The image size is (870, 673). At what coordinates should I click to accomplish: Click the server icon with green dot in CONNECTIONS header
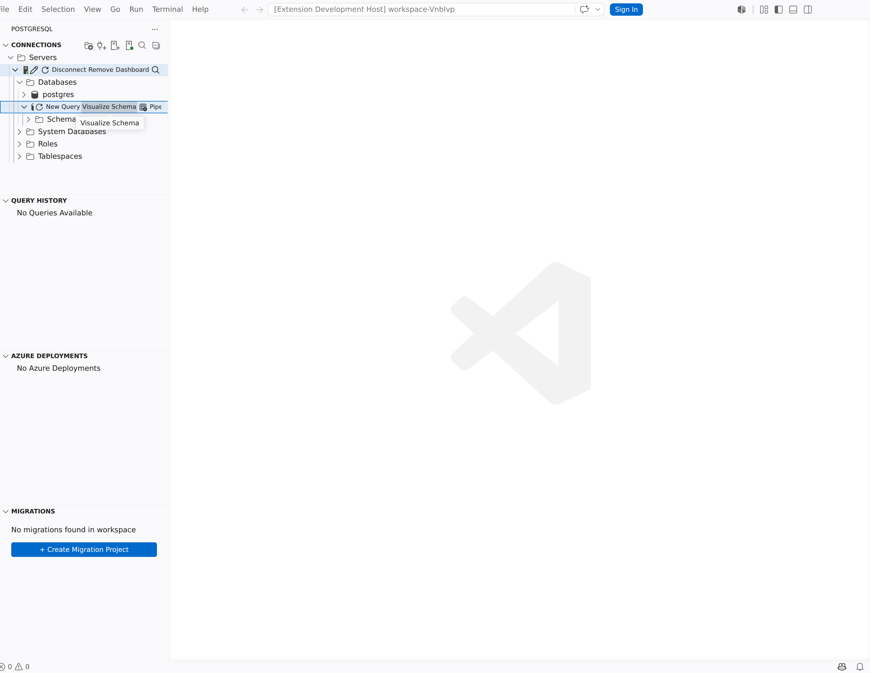pyautogui.click(x=129, y=46)
